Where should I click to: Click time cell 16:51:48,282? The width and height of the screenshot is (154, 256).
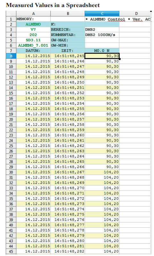tap(68, 252)
